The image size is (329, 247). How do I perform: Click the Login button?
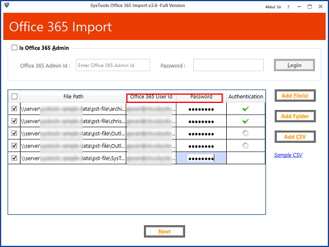tap(294, 65)
